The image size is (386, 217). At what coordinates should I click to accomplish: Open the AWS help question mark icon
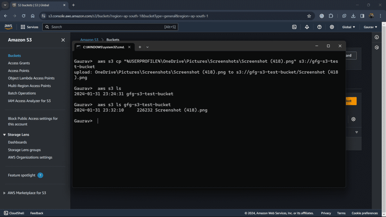[319, 27]
